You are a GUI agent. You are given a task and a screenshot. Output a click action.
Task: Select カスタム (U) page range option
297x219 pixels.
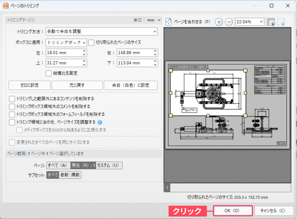coord(109,165)
